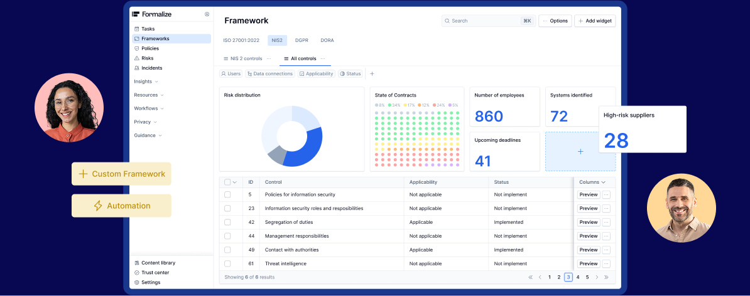Viewport: 750px width, 296px height.
Task: Select the Threat intelligence row checkbox
Action: pyautogui.click(x=227, y=263)
